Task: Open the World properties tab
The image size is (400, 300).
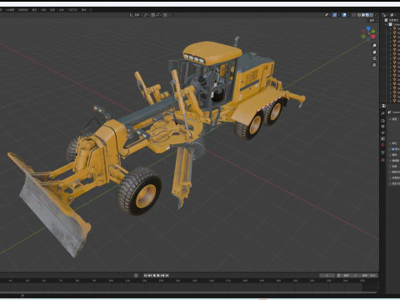Action: [383, 144]
